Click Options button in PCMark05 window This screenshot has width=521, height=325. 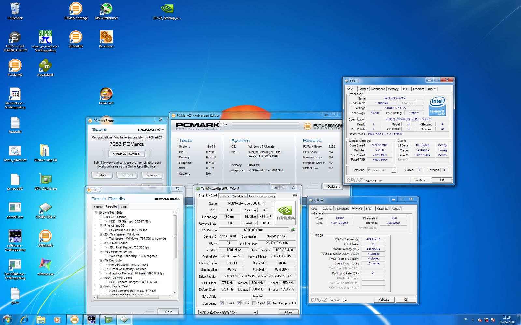coord(333,187)
